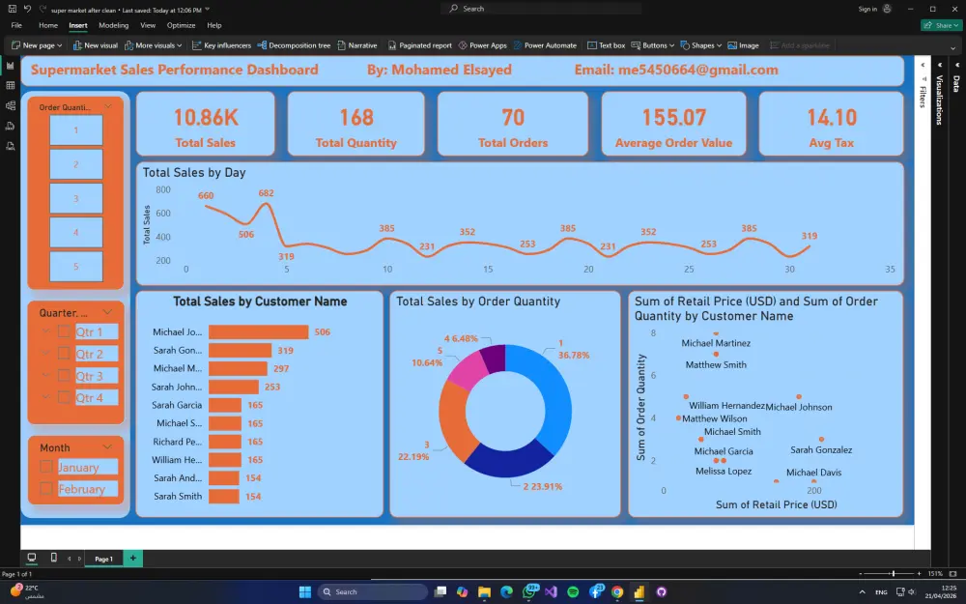Screen dimensions: 966x604
Task: Open Spotify from the taskbar
Action: 573,592
